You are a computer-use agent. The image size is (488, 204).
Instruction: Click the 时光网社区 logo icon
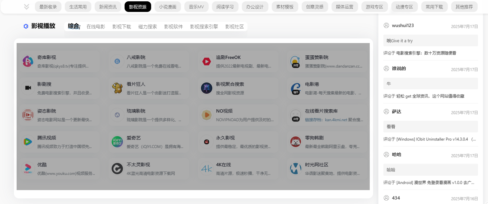pos(295,169)
